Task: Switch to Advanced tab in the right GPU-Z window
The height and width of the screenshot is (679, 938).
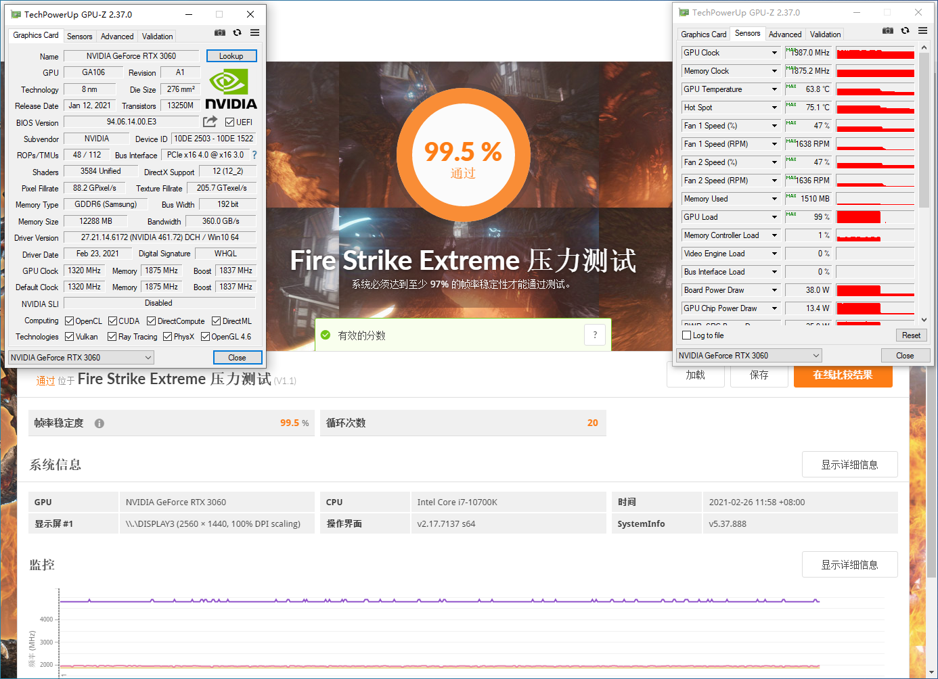Action: (785, 34)
